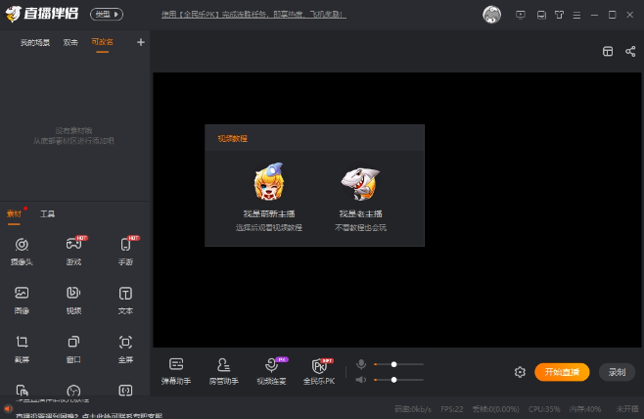The width and height of the screenshot is (644, 419).
Task: Open the user avatar profile
Action: 491,15
